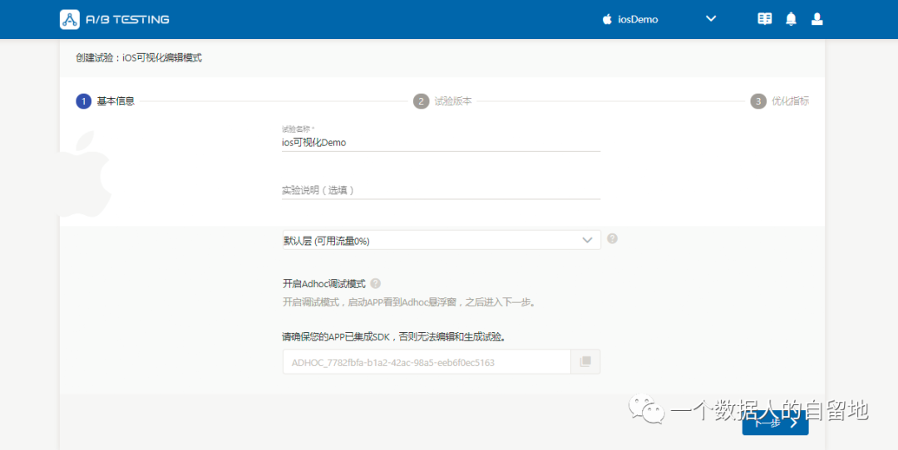
Task: Open the user profile icon
Action: [817, 18]
